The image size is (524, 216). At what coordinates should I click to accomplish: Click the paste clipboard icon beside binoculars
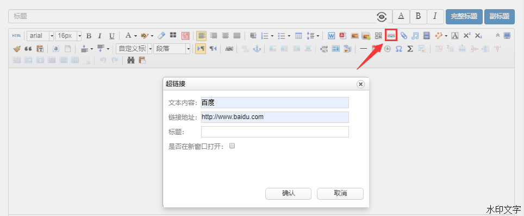click(x=142, y=60)
